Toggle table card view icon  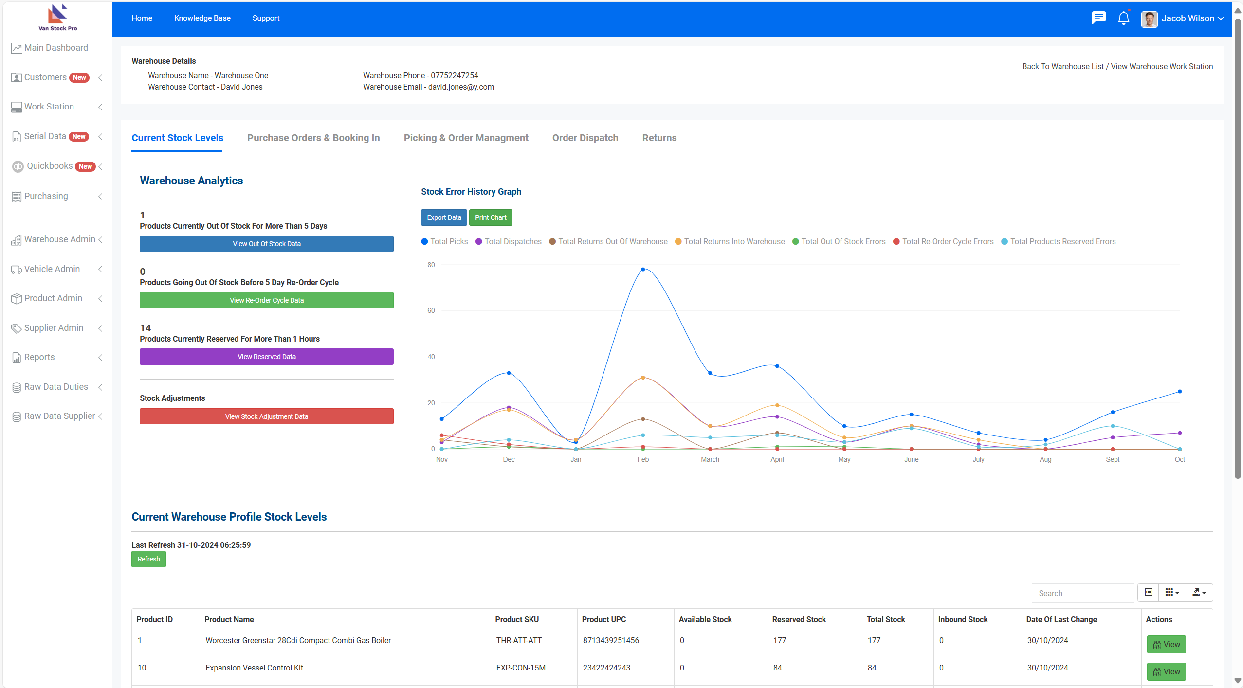(1149, 592)
